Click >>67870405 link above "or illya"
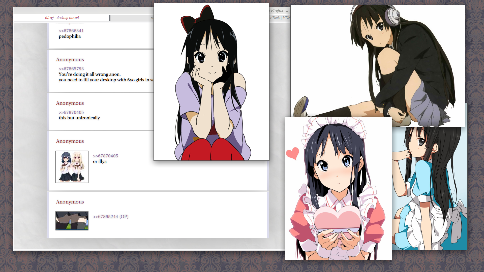Image resolution: width=484 pixels, height=272 pixels. [105, 156]
